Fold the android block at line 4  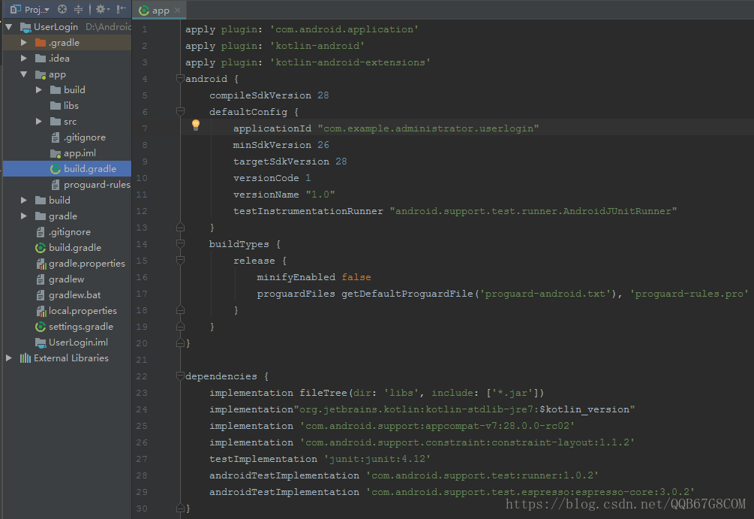[x=180, y=78]
